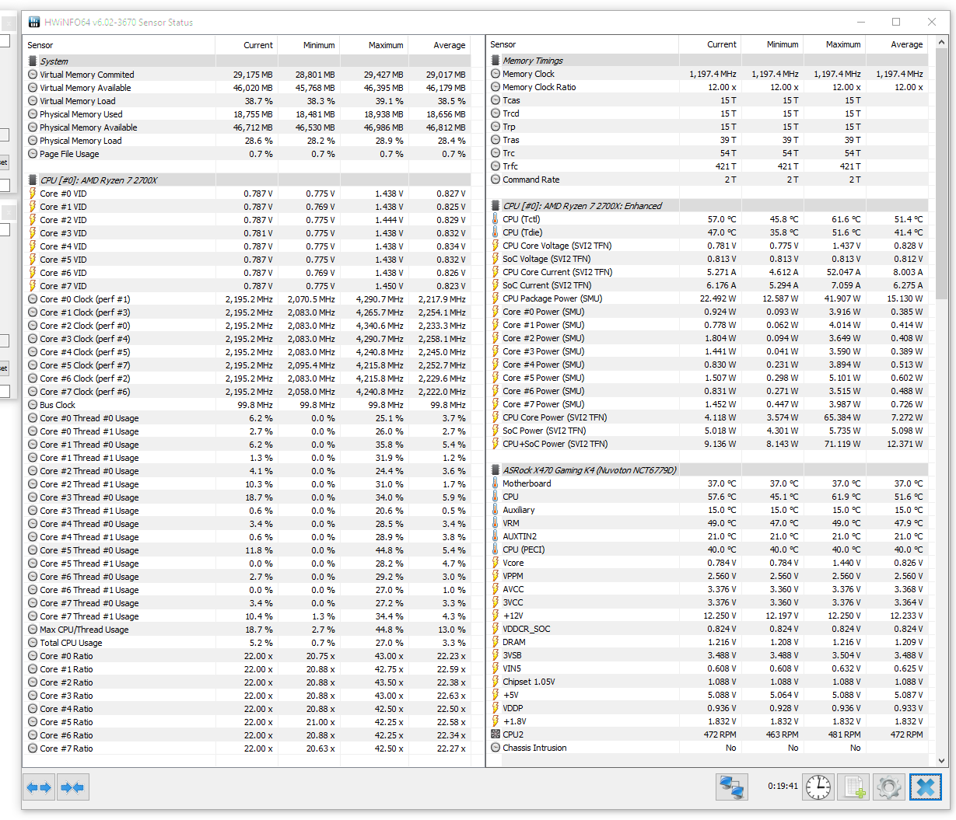Image resolution: width=956 pixels, height=820 pixels.
Task: Select the Virtual Memory Commited row
Action: pyautogui.click(x=247, y=75)
